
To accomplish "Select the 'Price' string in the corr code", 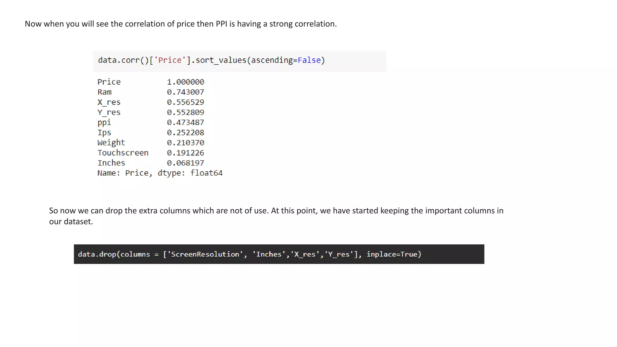I will click(x=170, y=60).
